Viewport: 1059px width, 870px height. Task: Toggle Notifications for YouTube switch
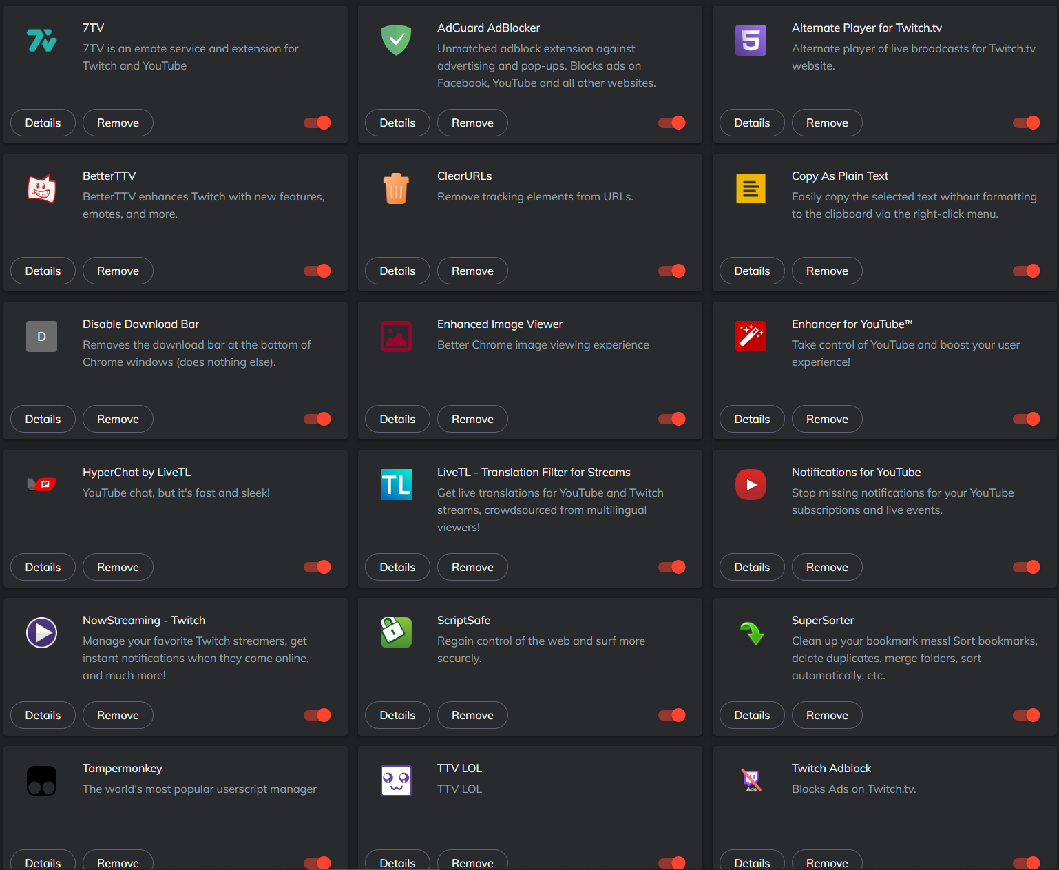pos(1027,567)
